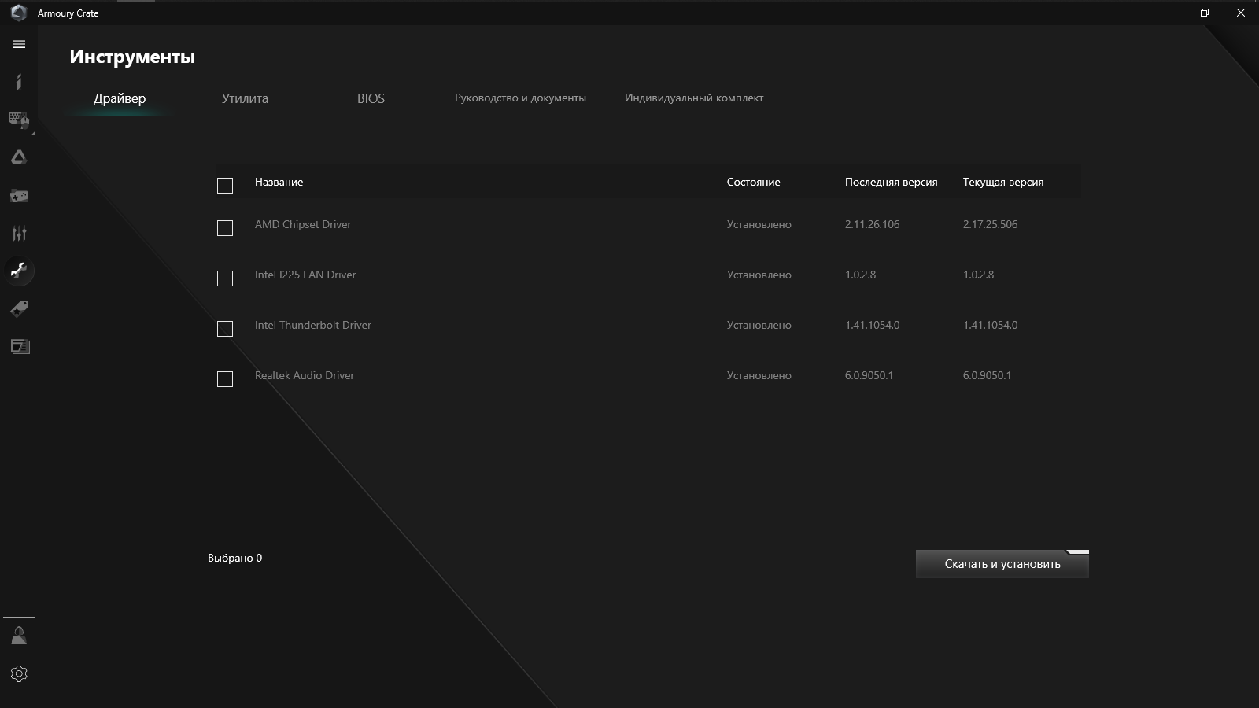
Task: Check the Intel Thunderbolt Driver checkbox
Action: tap(225, 329)
